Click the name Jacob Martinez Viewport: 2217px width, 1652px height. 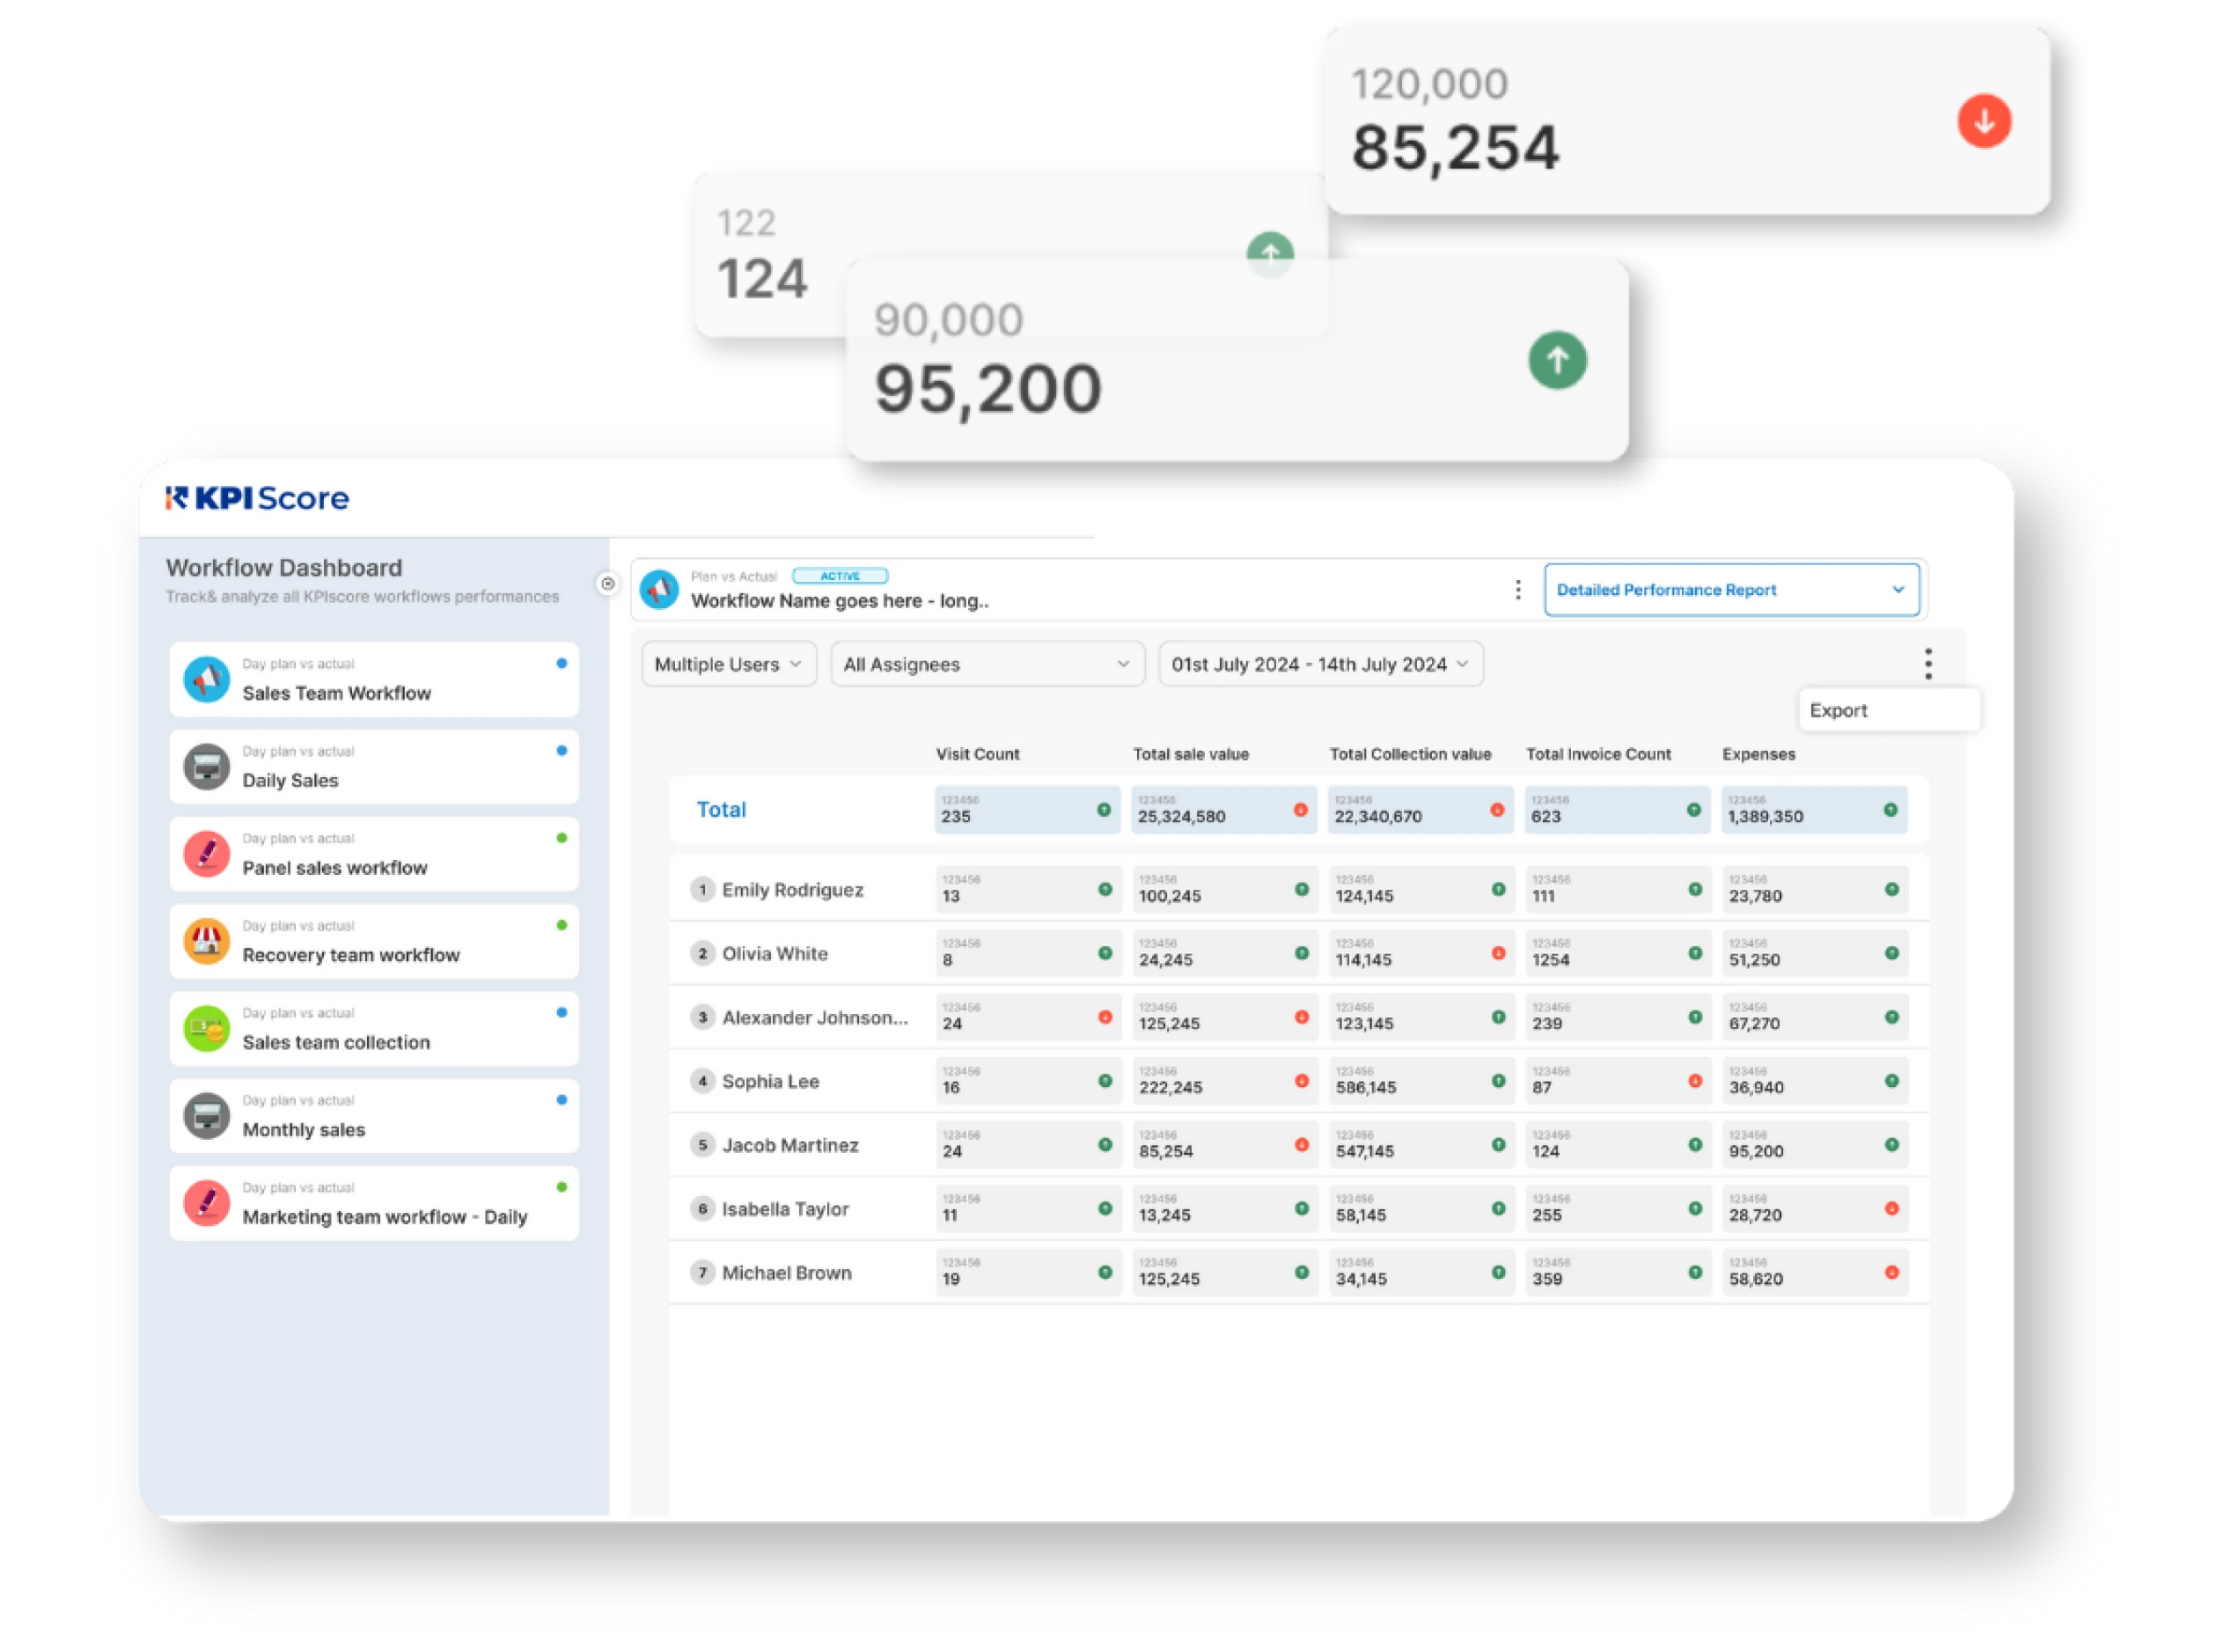tap(790, 1146)
